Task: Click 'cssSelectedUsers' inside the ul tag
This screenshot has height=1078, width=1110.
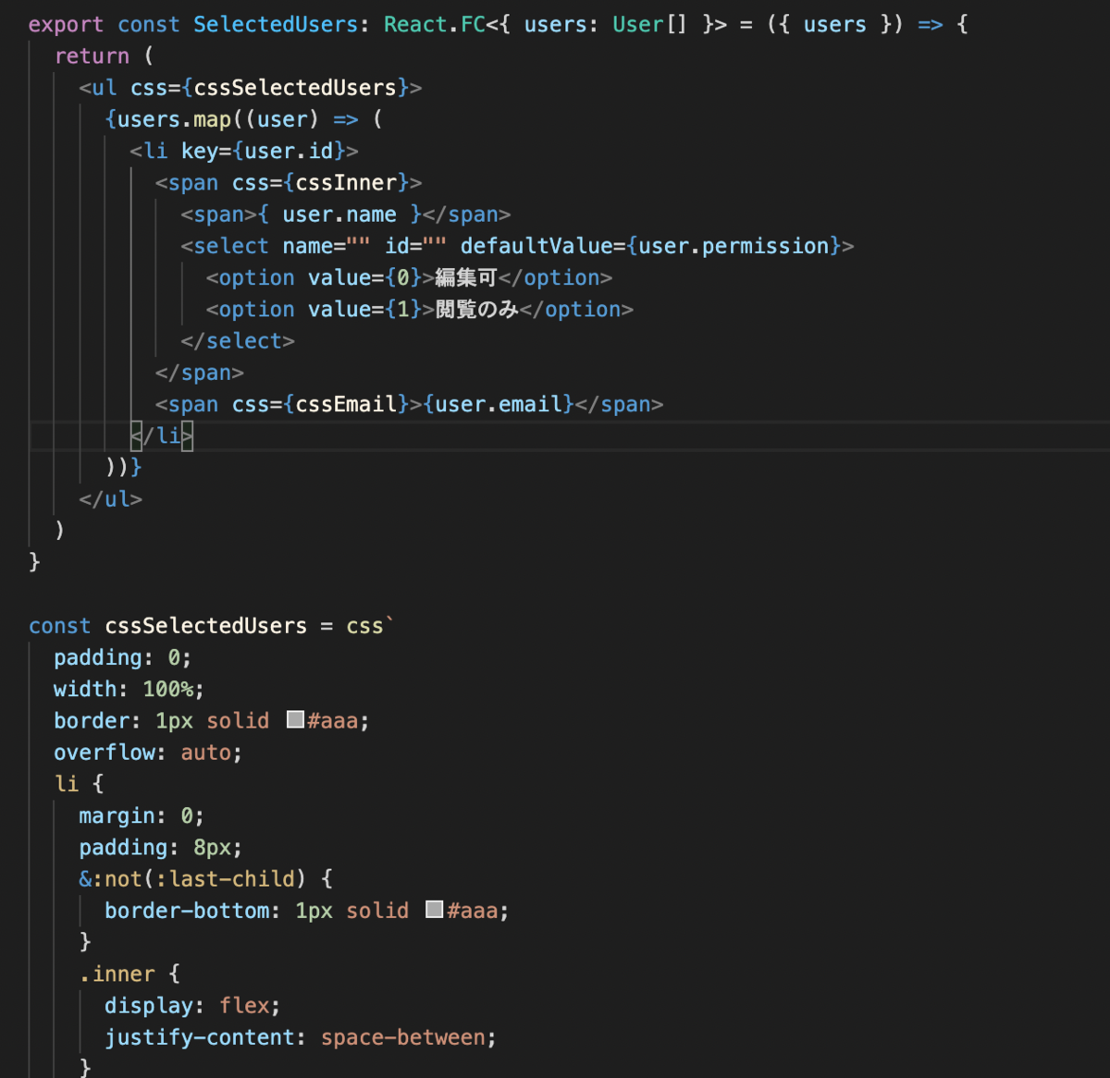Action: 295,88
